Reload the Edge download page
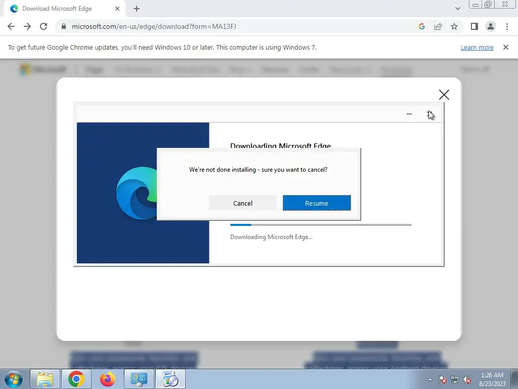Screen dimensions: 518x389 tap(44, 26)
